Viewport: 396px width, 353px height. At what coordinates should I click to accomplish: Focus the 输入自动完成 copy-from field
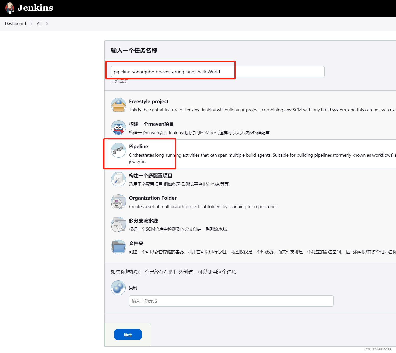(x=231, y=301)
